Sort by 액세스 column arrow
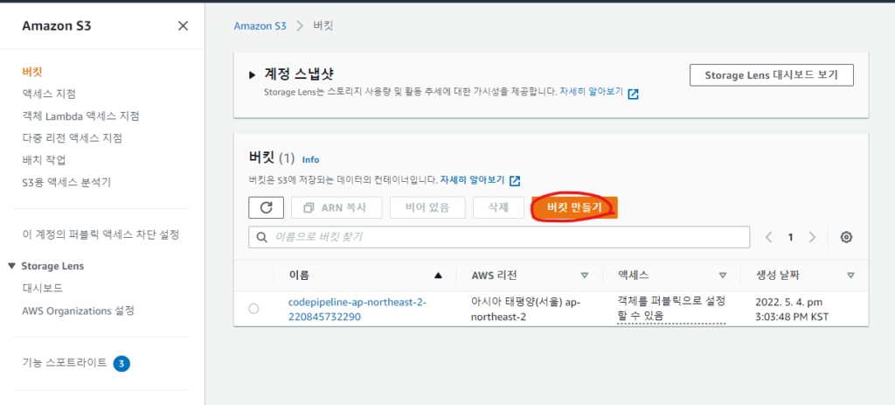895x405 pixels. pyautogui.click(x=723, y=276)
